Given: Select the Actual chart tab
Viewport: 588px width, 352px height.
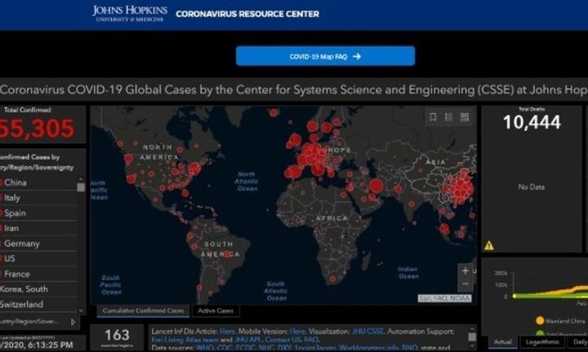Looking at the screenshot, I should pos(503,342).
